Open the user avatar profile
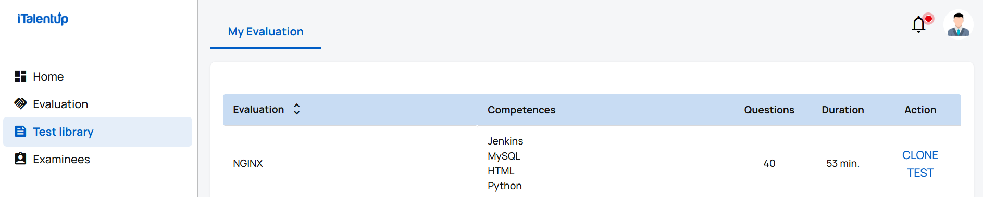Viewport: 983px width, 197px height. (x=958, y=24)
